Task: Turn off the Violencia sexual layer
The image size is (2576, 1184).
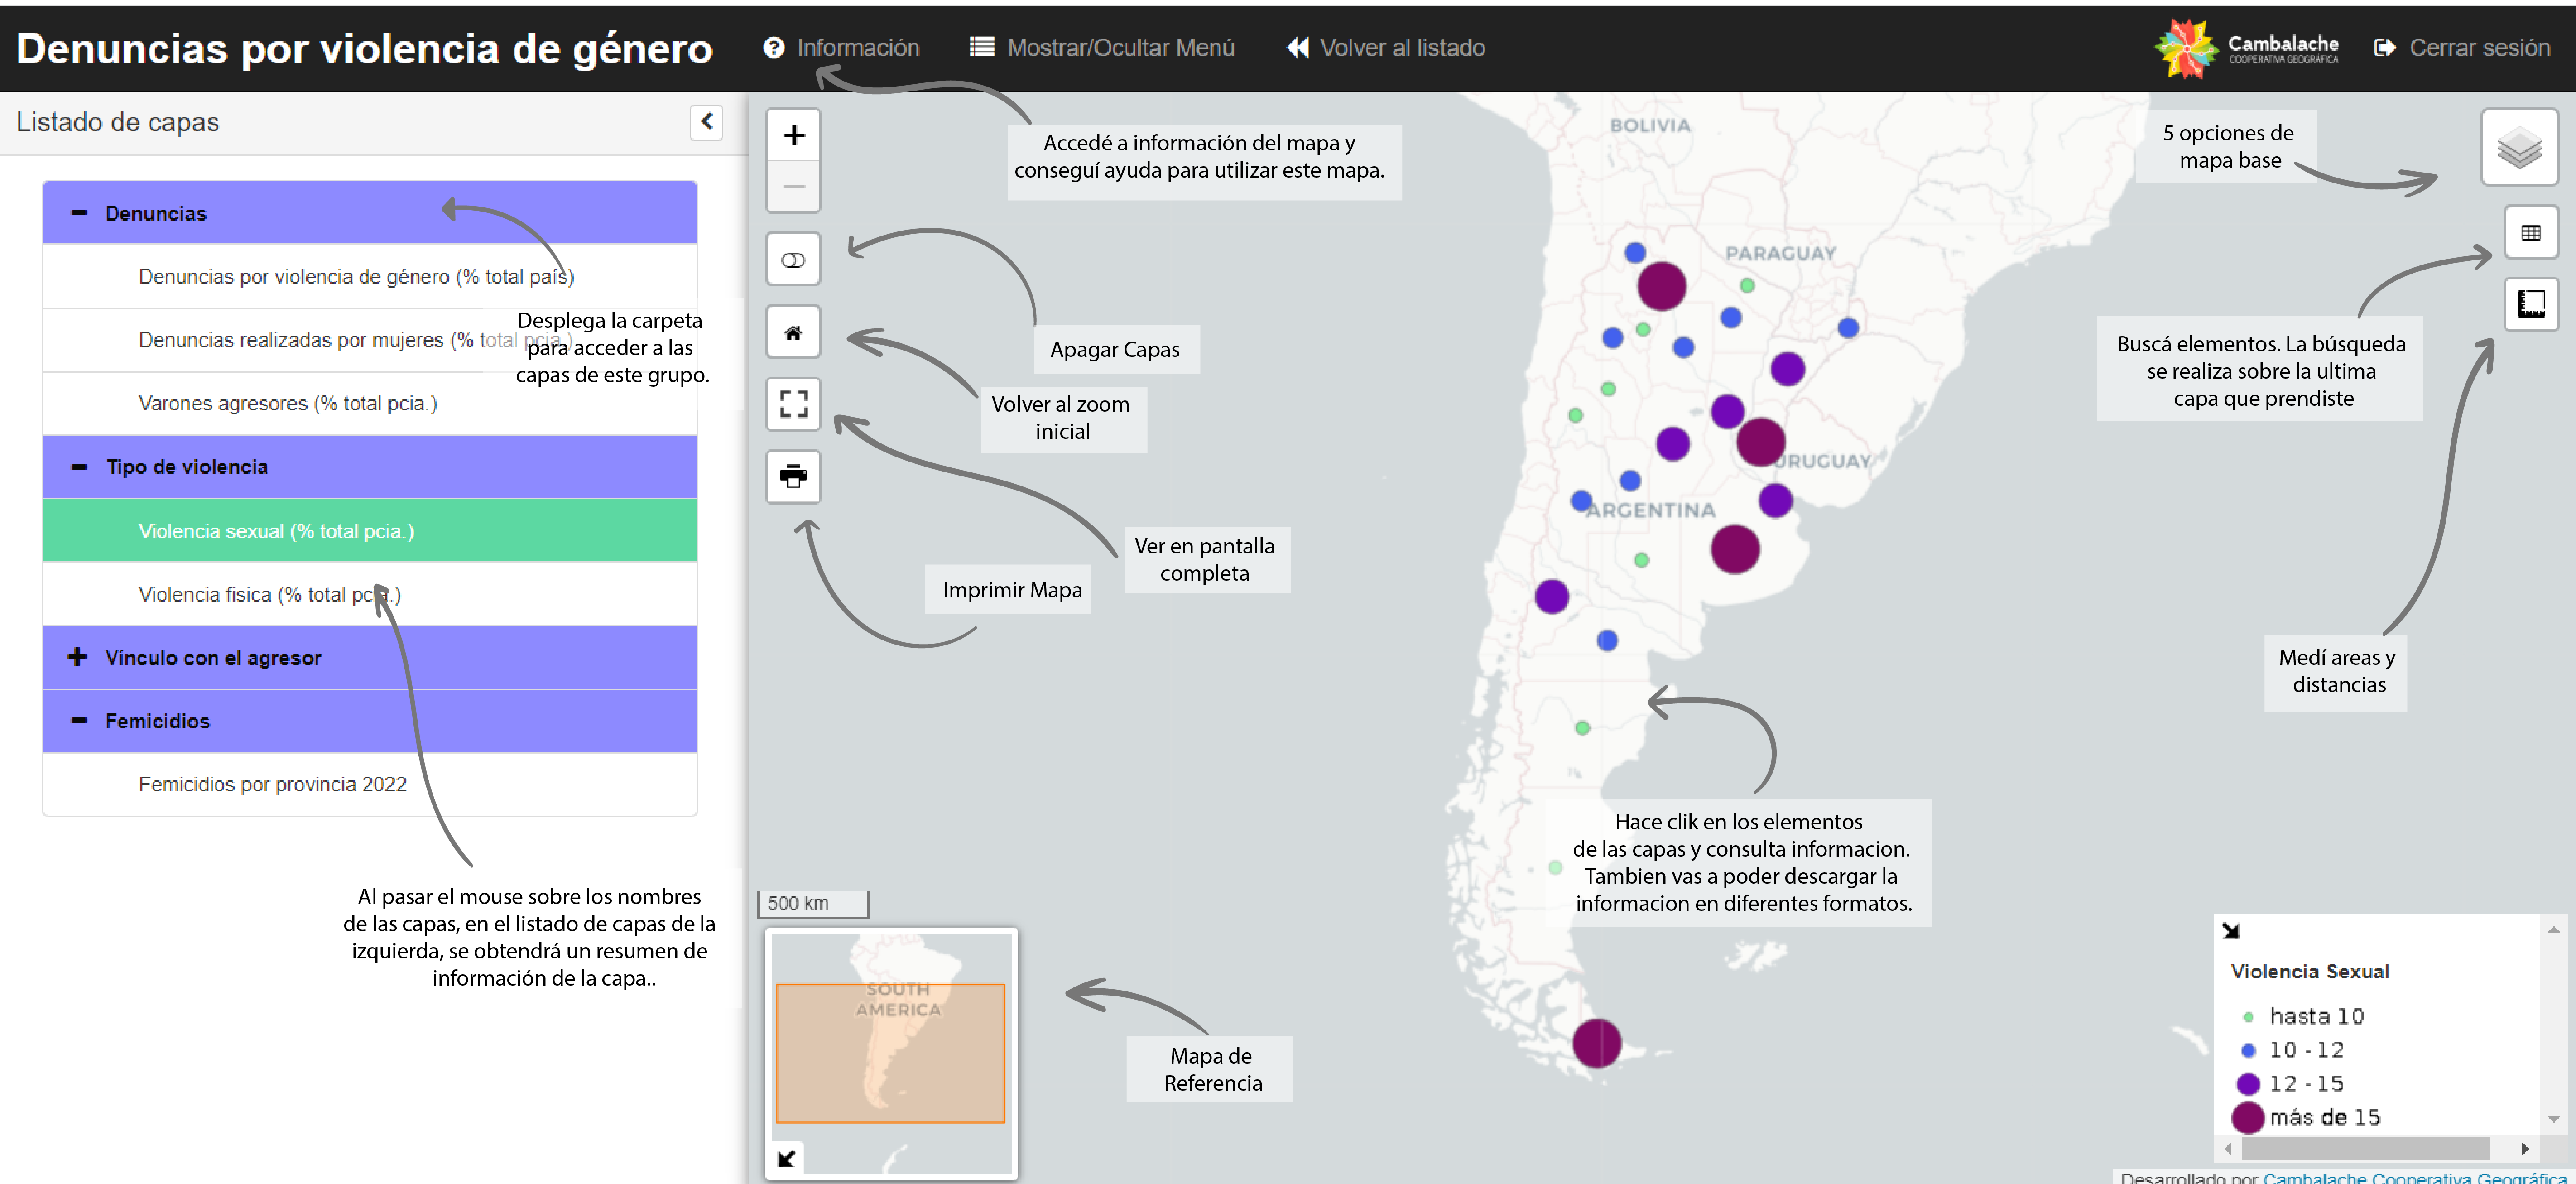Action: (x=370, y=531)
